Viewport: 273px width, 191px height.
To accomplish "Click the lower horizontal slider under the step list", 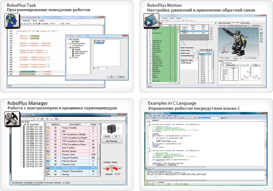I will [194, 44].
